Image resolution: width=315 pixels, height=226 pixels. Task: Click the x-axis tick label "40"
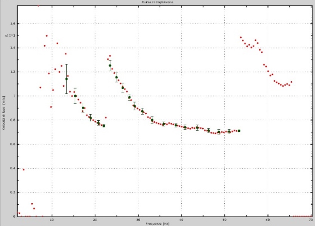[181, 219]
